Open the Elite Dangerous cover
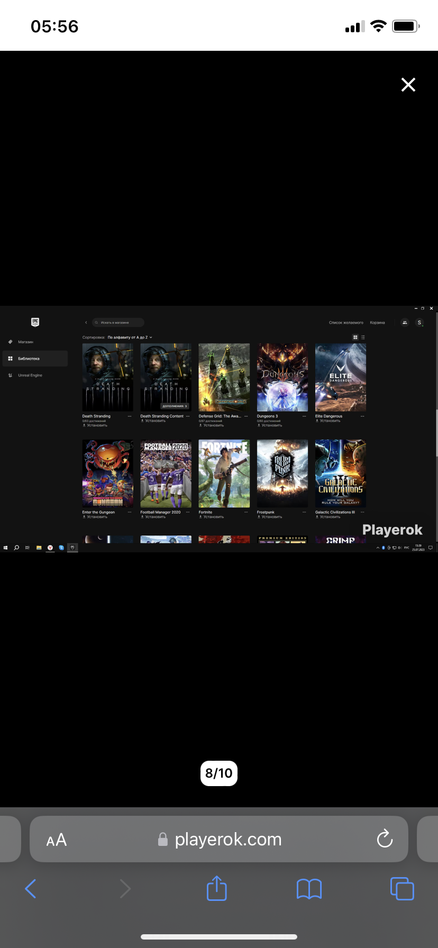Viewport: 438px width, 948px height. click(341, 377)
